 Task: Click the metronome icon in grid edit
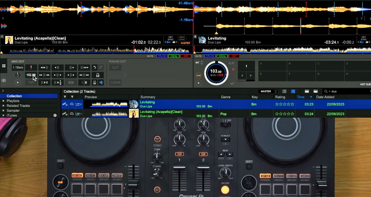click(95, 83)
